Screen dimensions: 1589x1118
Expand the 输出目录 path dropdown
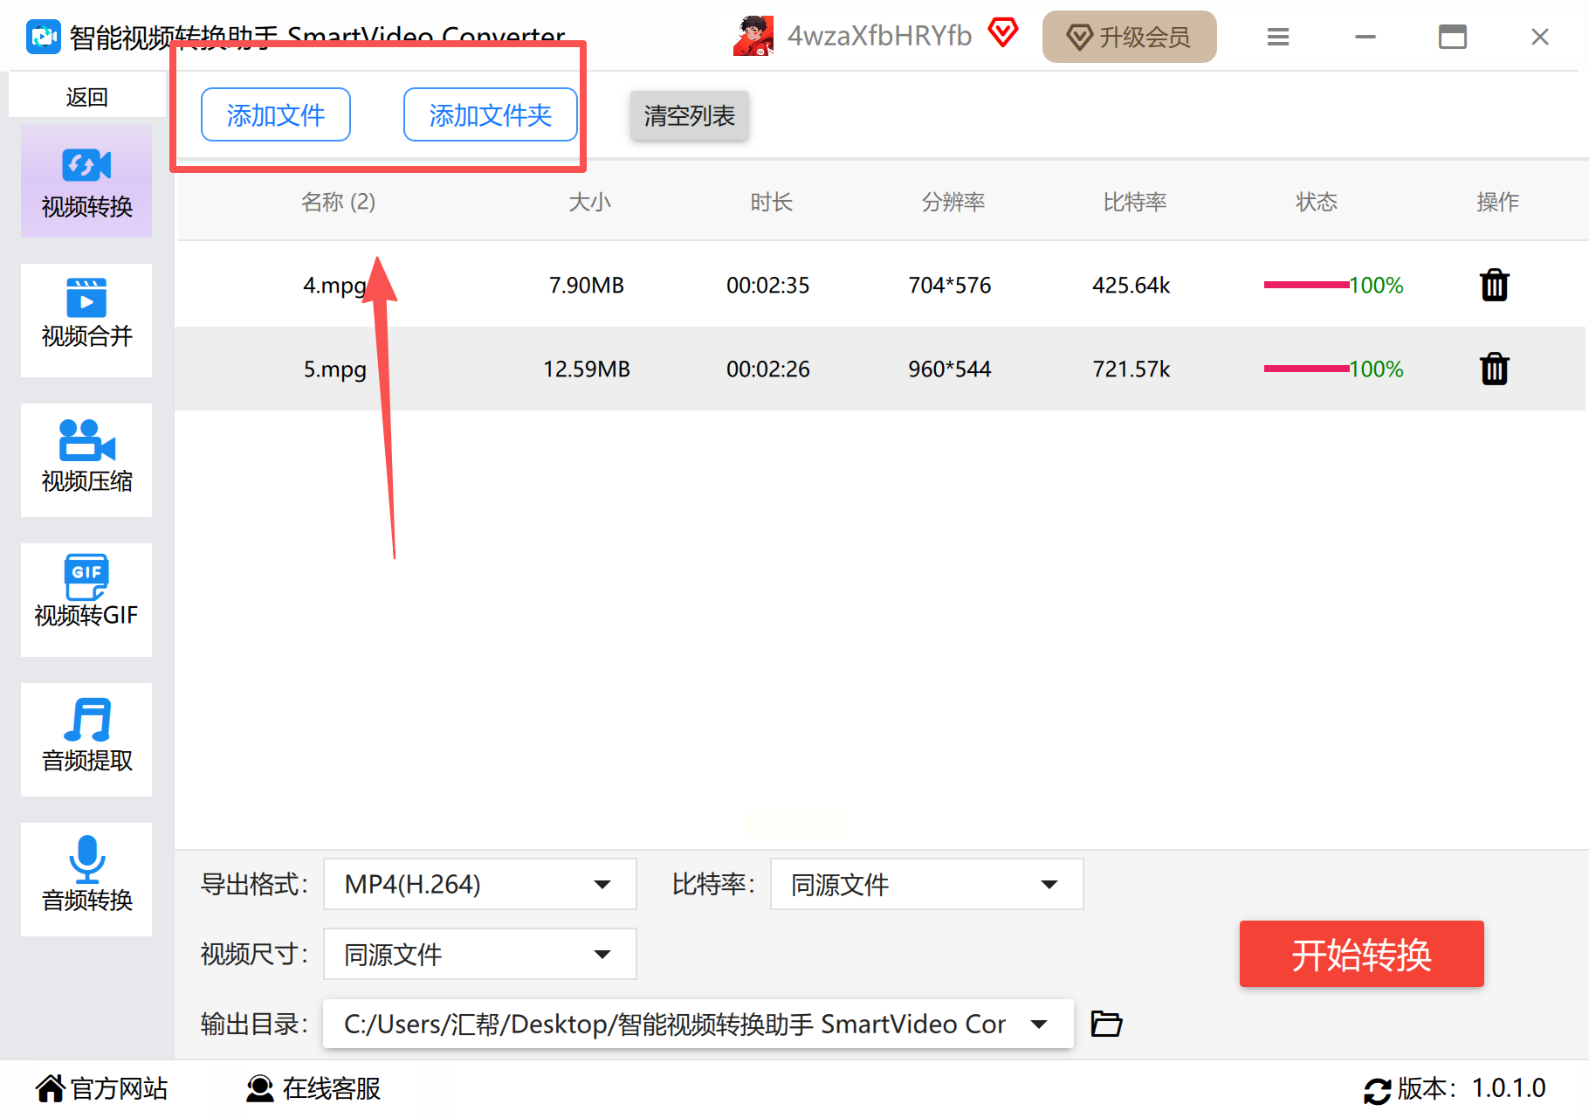click(698, 1024)
